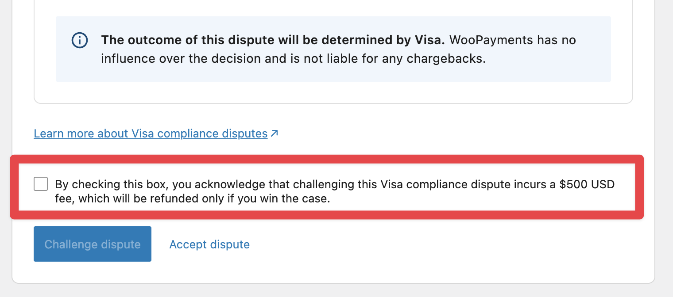
Task: Open Learn more about Visa compliance disputes
Action: 151,133
